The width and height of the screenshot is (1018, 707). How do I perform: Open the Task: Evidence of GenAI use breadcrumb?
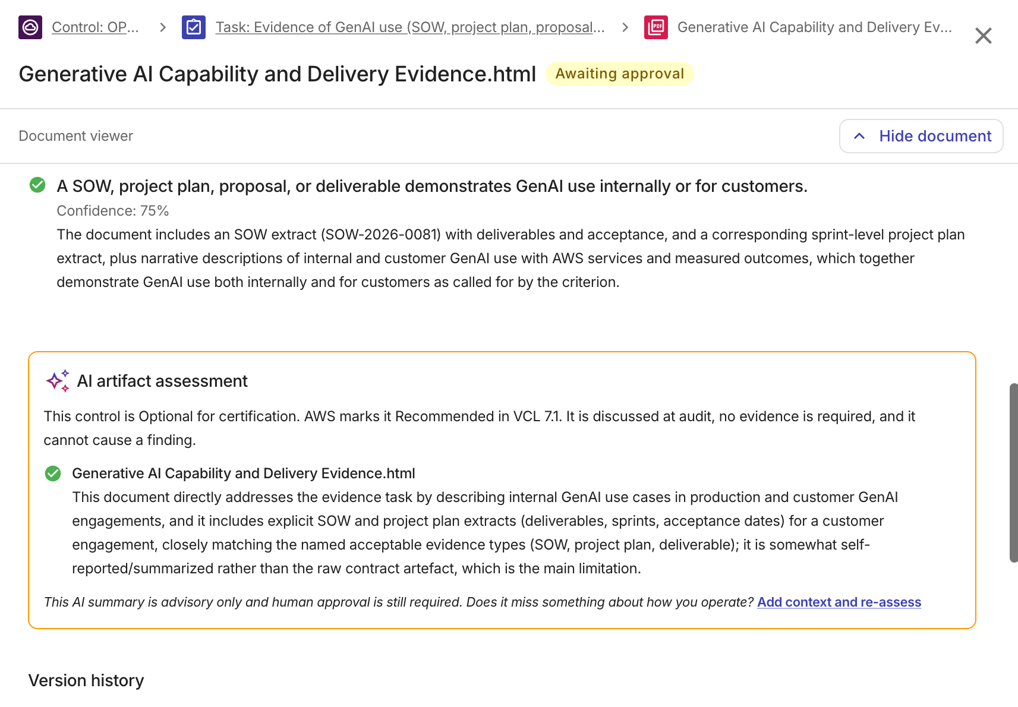click(x=410, y=27)
